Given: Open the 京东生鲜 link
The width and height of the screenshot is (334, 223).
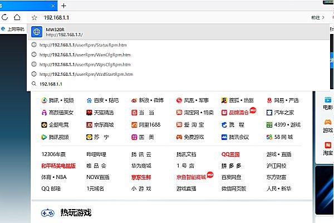Looking at the screenshot, I should [141, 177].
